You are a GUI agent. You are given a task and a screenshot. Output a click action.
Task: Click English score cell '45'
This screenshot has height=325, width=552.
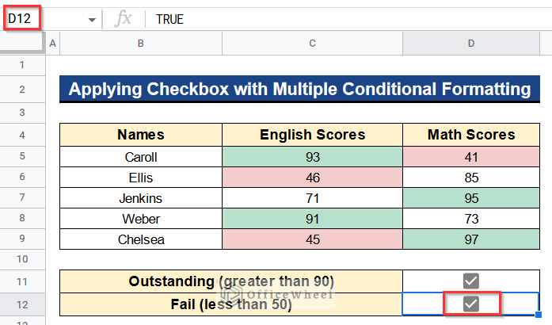click(312, 239)
